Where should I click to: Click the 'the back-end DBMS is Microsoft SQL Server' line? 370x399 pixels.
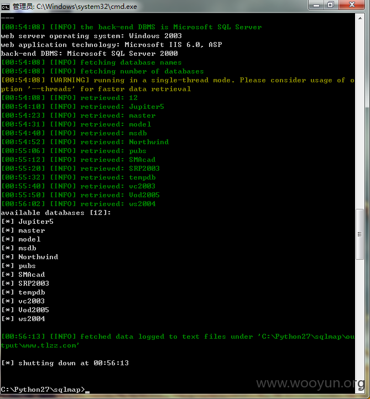click(132, 27)
